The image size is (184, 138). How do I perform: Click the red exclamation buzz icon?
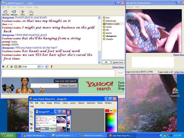click(x=51, y=67)
